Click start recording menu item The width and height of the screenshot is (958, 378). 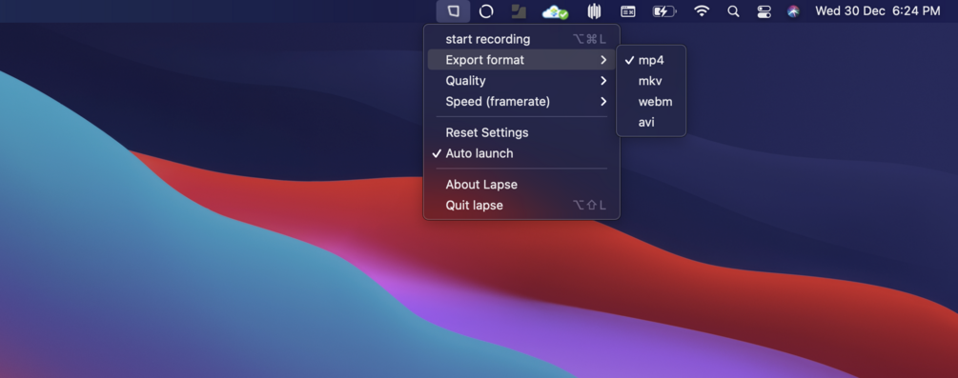(521, 39)
